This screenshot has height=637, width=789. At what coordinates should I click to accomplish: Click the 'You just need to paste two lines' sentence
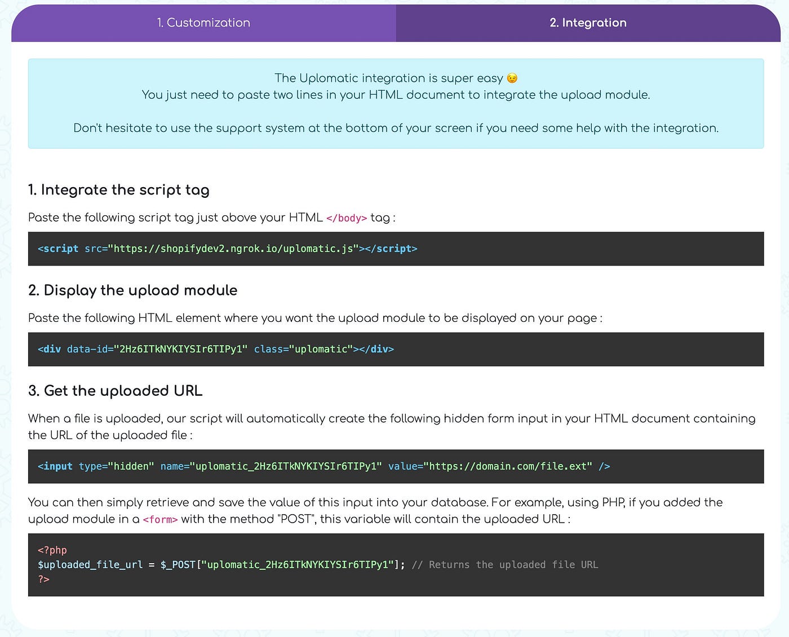[x=396, y=95]
